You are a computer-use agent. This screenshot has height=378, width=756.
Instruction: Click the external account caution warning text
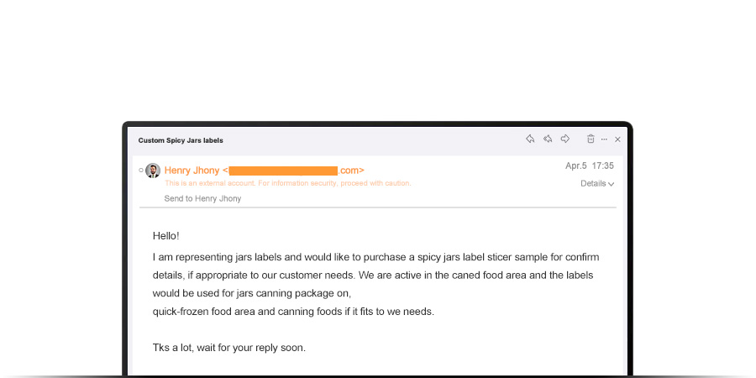(287, 183)
